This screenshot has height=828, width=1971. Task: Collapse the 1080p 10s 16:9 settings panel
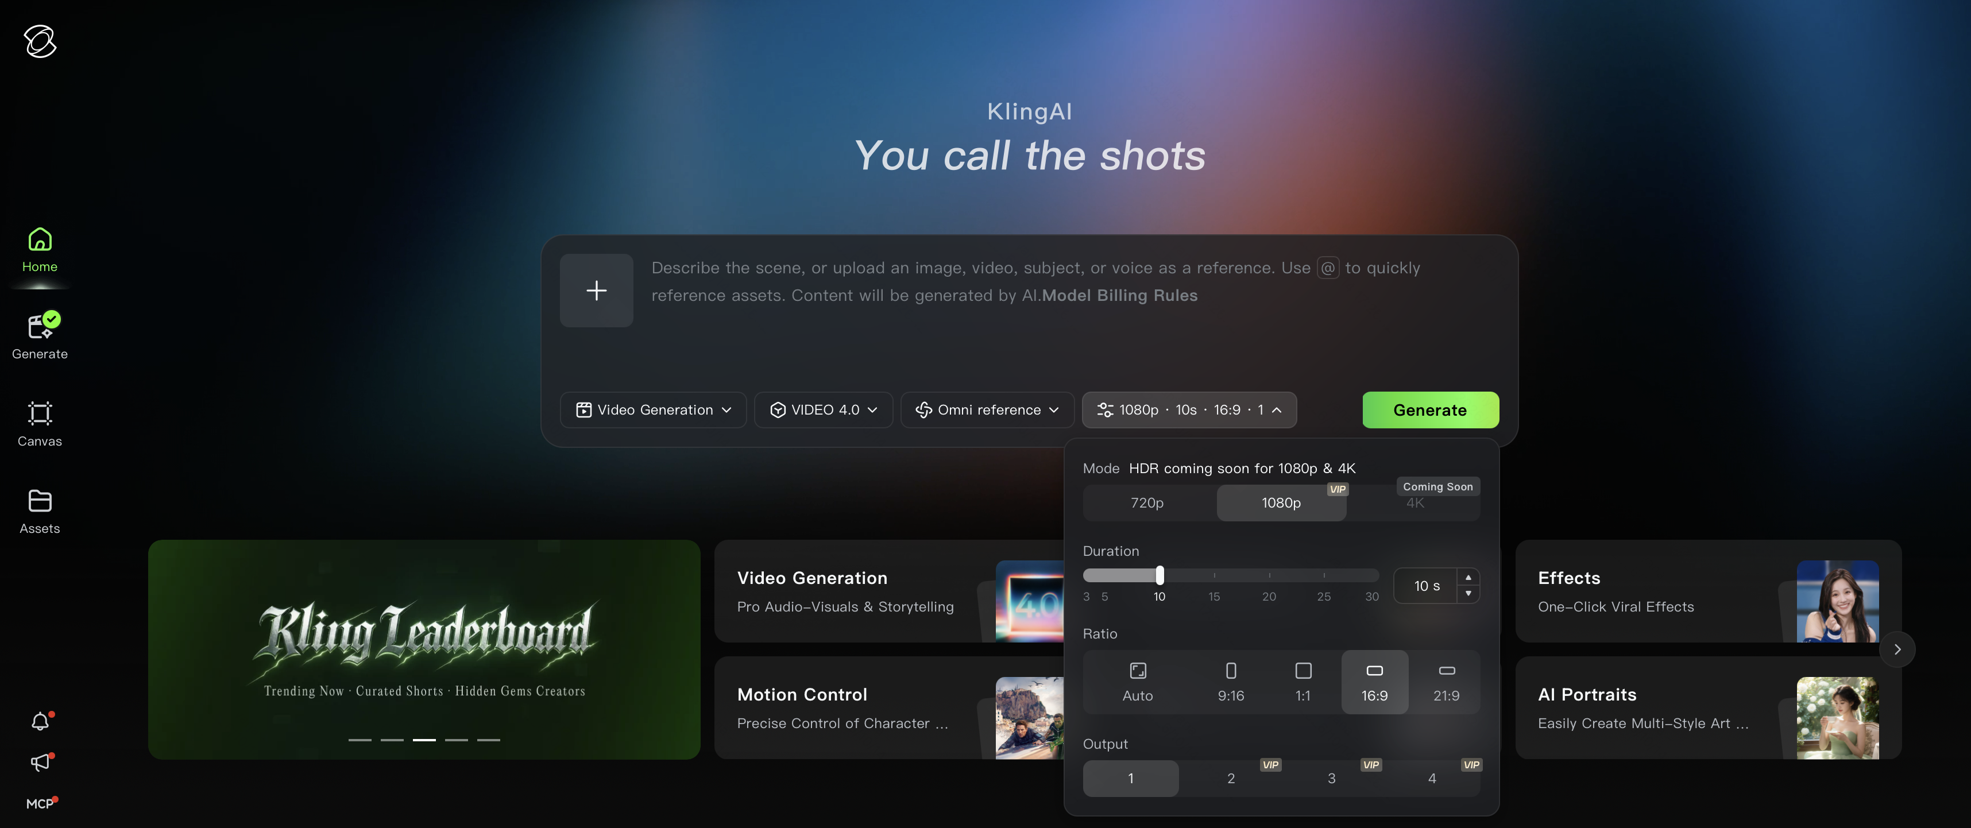coord(1189,410)
